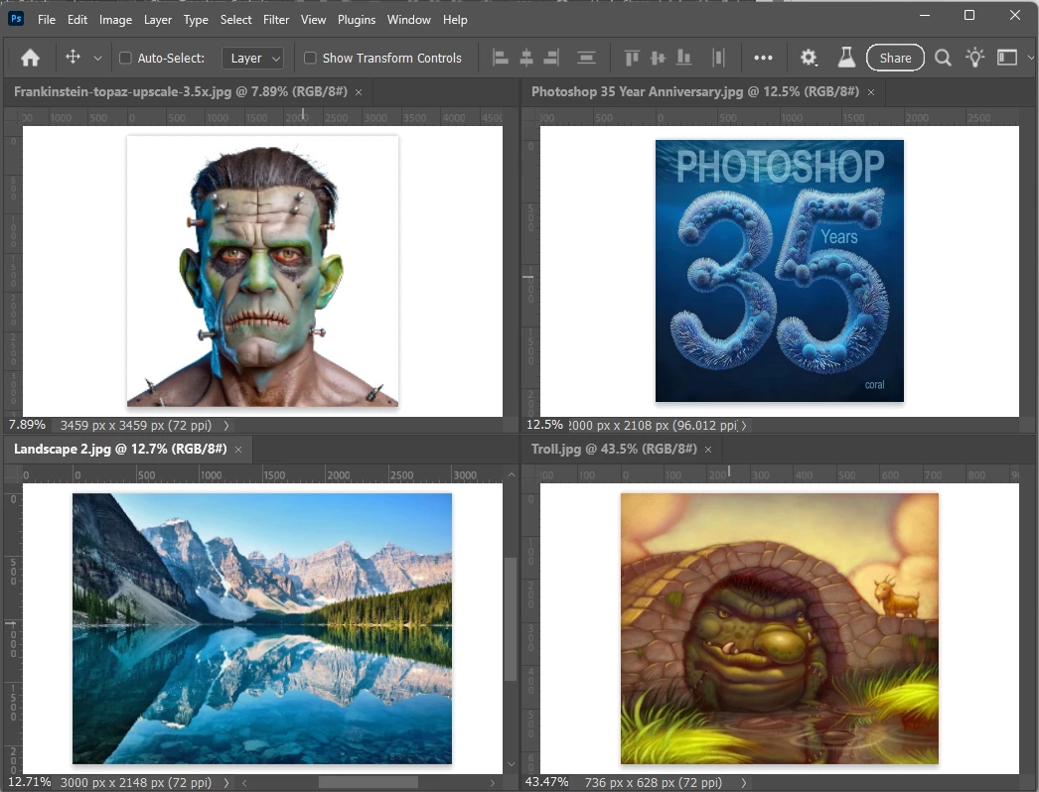Close the Landscape 2.jpg tab

pyautogui.click(x=238, y=450)
